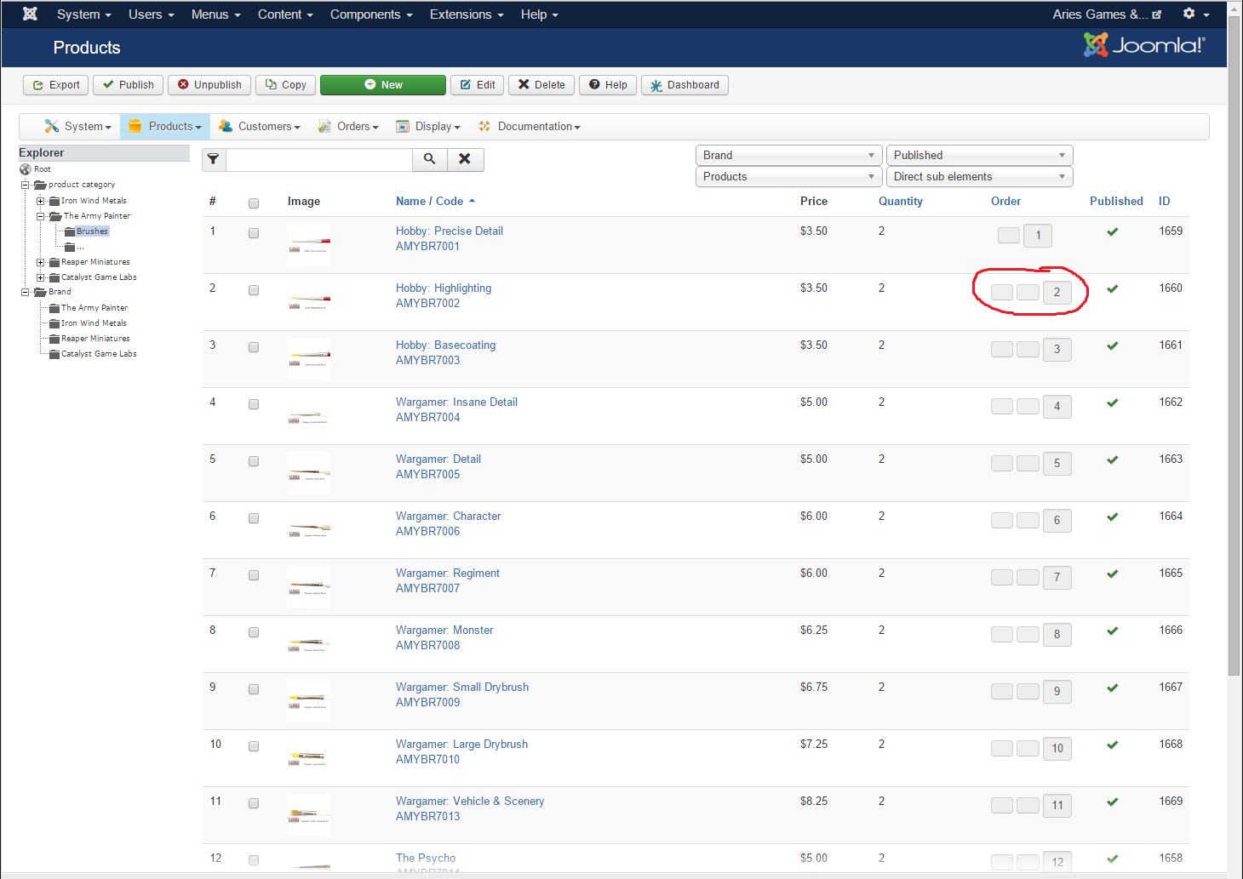Click the magnifier search button
The height and width of the screenshot is (879, 1243).
click(430, 159)
